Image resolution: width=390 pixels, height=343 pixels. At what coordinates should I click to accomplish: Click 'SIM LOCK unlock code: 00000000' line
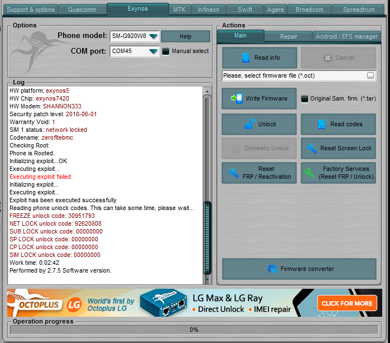[x=55, y=255]
